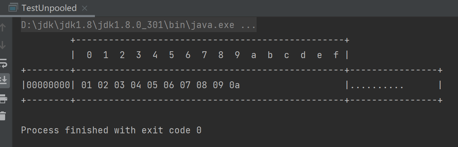Image resolution: width=458 pixels, height=147 pixels.
Task: Print the console output
Action: [3, 99]
